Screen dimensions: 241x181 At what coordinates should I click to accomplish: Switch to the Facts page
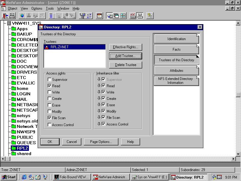[x=177, y=49]
